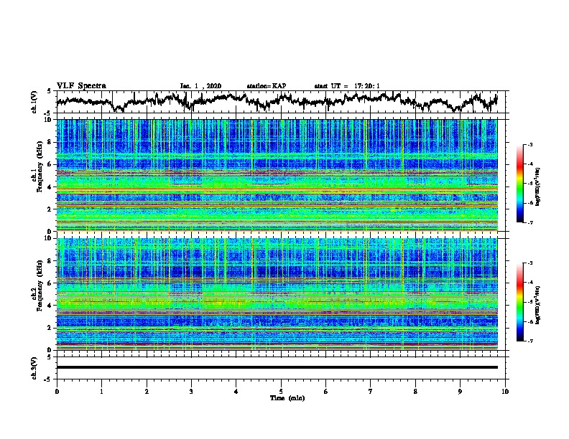The image size is (569, 439).
Task: Click the time axis tick label "3"
Action: click(191, 391)
